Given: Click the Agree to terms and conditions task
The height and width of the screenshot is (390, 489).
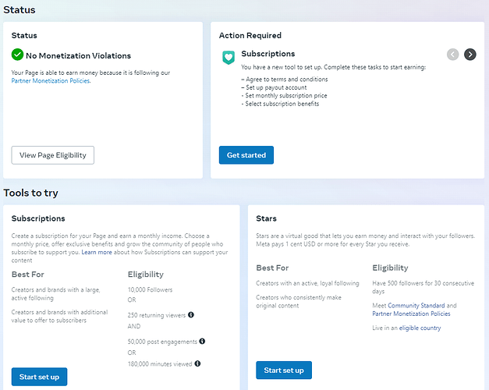Looking at the screenshot, I should click(286, 80).
